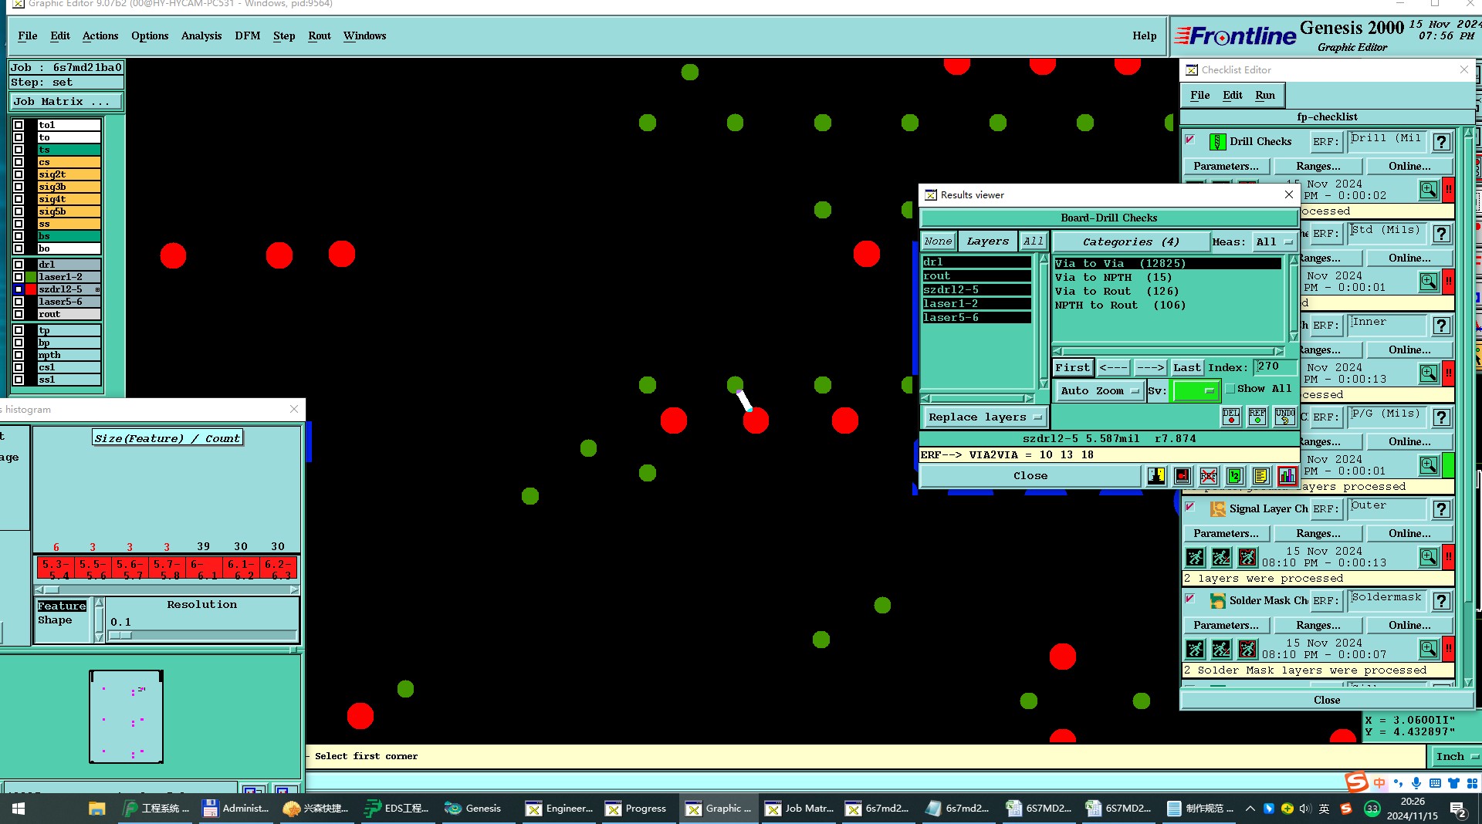Click the Last result button

coord(1187,368)
